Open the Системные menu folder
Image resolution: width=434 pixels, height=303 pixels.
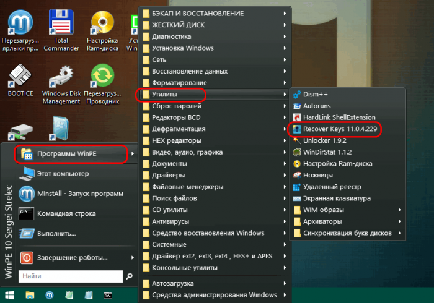point(215,245)
